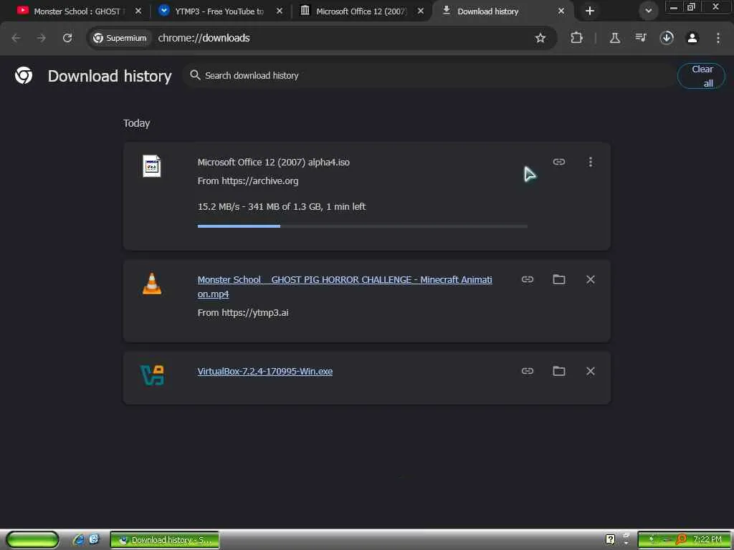The image size is (734, 550).
Task: Click the Clear all button
Action: [701, 76]
